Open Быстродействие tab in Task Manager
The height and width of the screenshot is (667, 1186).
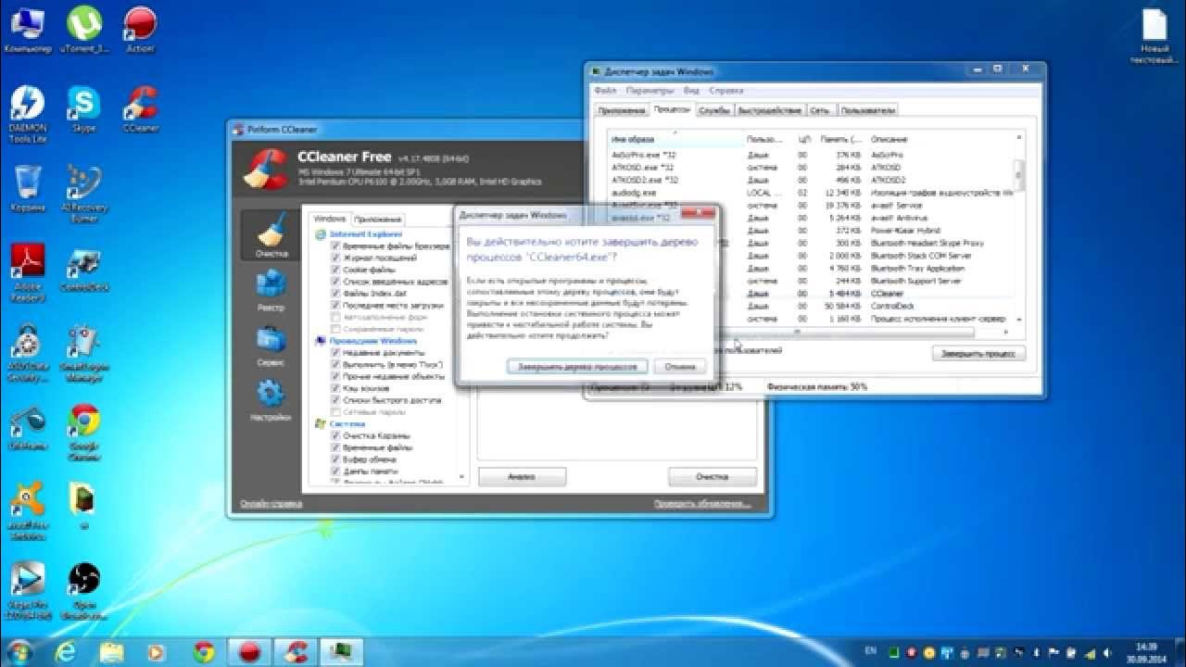point(771,110)
